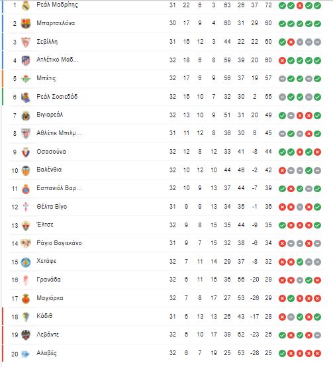Screen dimensions: 333x367
Task: Open the Μπαρτσελόνα team name link
Action: [56, 23]
